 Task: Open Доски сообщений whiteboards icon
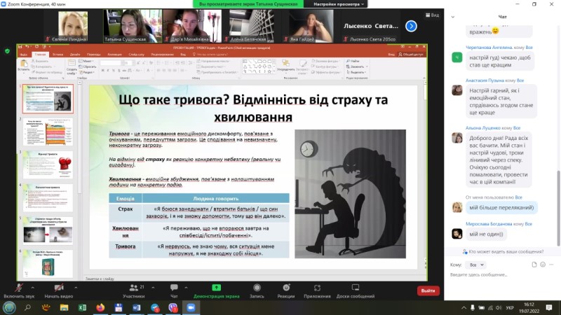point(355,288)
